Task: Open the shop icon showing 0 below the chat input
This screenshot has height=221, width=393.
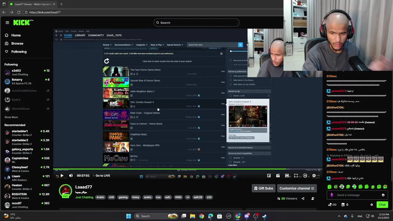Action: pos(344,205)
